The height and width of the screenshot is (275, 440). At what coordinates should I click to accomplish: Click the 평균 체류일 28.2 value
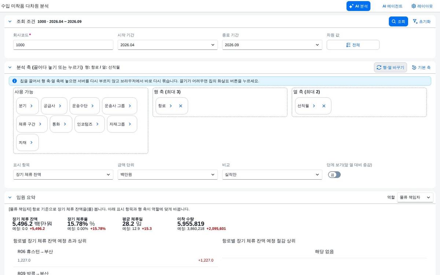pyautogui.click(x=132, y=224)
